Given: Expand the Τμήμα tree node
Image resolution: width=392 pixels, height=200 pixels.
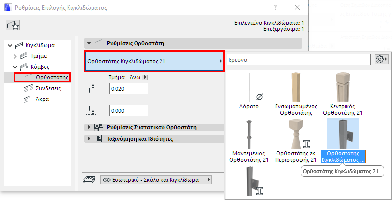Looking at the screenshot, I should [x=15, y=56].
